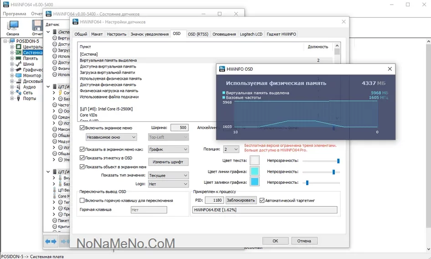
Task: Select the Память memory chip icon
Action: click(19, 58)
